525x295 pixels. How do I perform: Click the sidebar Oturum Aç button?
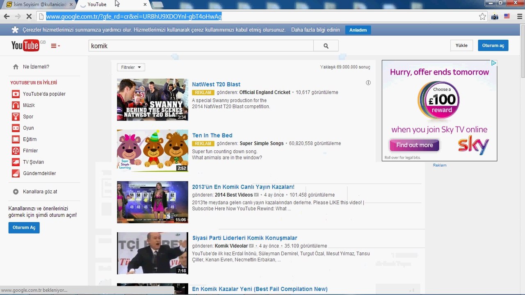(24, 227)
